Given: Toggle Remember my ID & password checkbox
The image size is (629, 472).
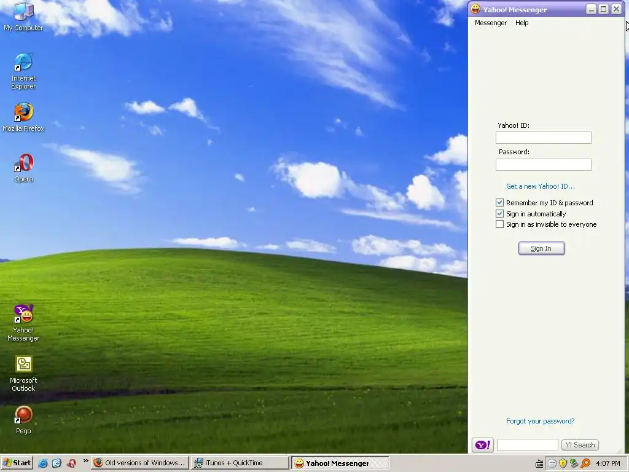Looking at the screenshot, I should pyautogui.click(x=499, y=203).
